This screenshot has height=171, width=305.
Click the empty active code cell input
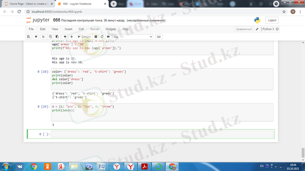coord(162,134)
